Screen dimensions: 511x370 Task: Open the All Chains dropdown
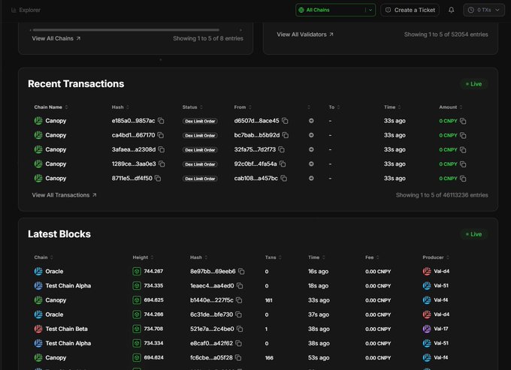point(335,10)
